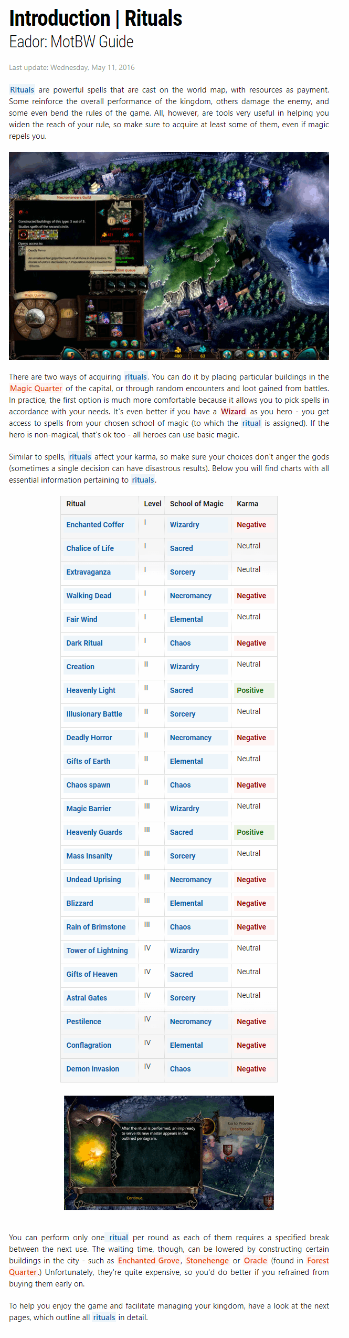Click the Tower of Lightning link
Image resolution: width=349 pixels, height=1338 pixels.
[x=97, y=951]
